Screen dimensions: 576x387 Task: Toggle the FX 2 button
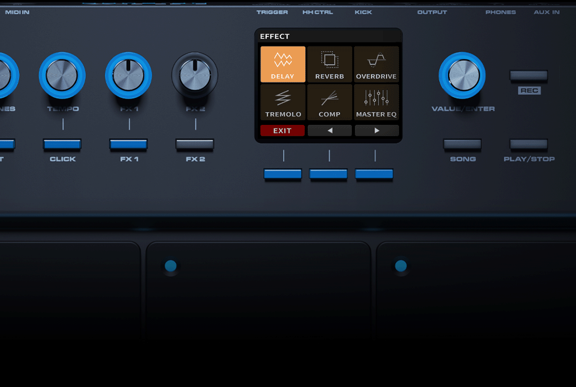pyautogui.click(x=195, y=144)
